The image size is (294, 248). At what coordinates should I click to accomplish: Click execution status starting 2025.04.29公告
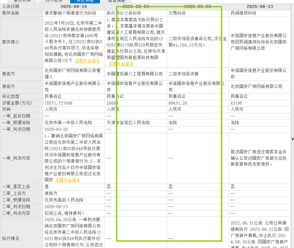(74, 232)
